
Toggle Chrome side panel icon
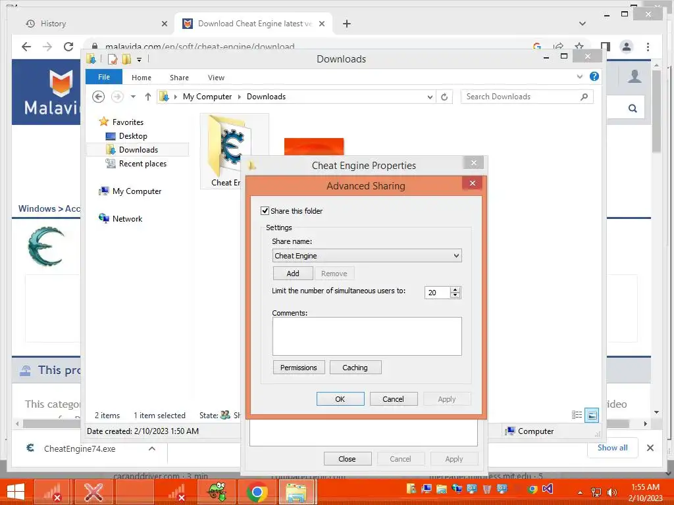pos(606,47)
